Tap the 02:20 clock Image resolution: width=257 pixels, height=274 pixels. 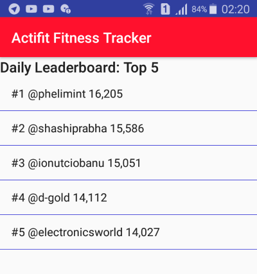click(x=236, y=10)
